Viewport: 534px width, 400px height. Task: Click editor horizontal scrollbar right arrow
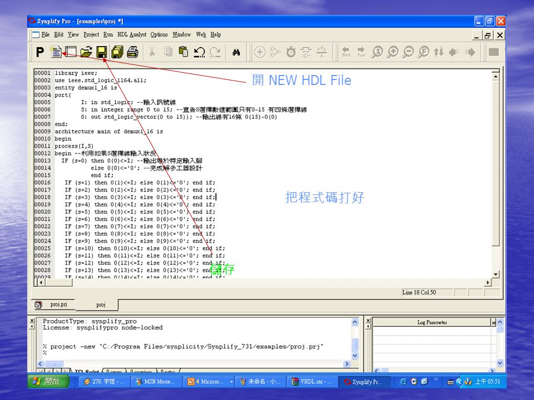tap(488, 282)
